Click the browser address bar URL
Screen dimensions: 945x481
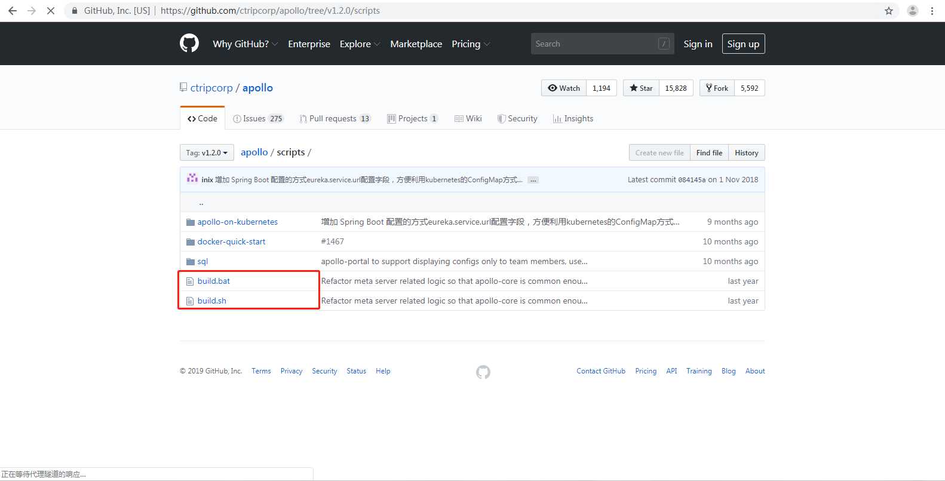(270, 11)
